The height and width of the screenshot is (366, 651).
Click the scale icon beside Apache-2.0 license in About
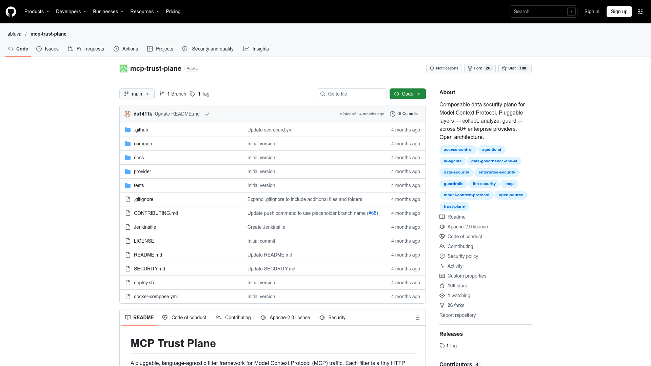coord(442,227)
